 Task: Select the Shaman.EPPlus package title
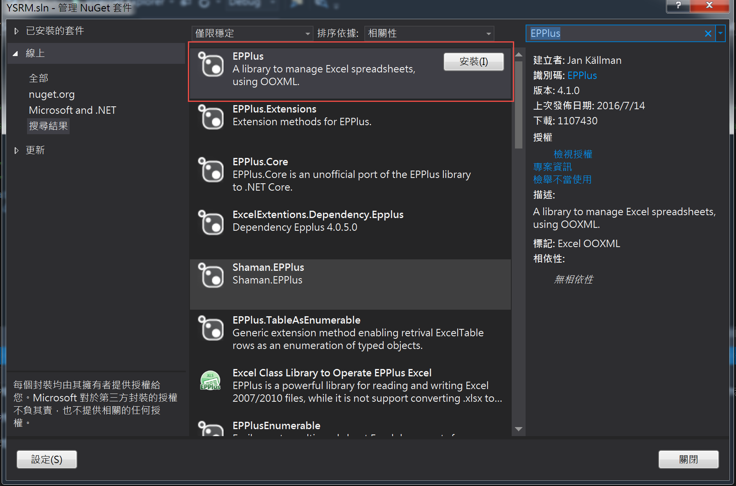pos(268,268)
